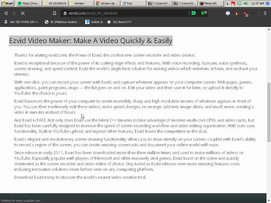Switch to the inf-20100618 folder window
The image size is (271, 203).
(55, 3)
